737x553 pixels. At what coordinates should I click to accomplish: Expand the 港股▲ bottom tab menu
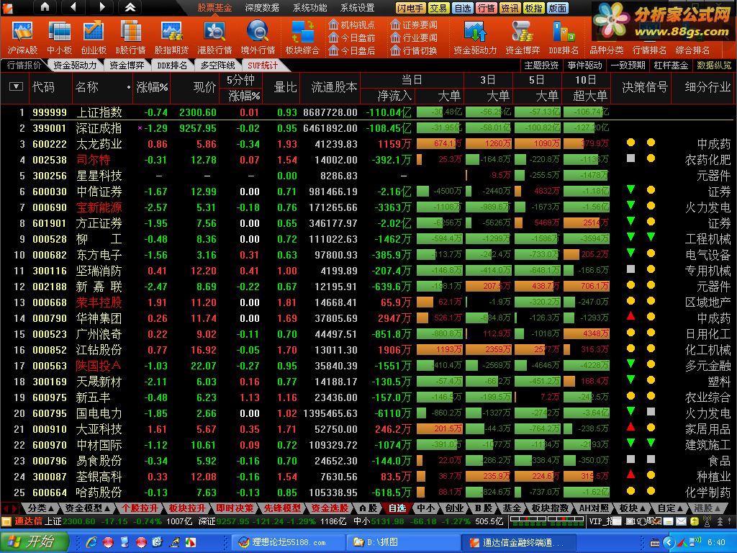(x=707, y=508)
